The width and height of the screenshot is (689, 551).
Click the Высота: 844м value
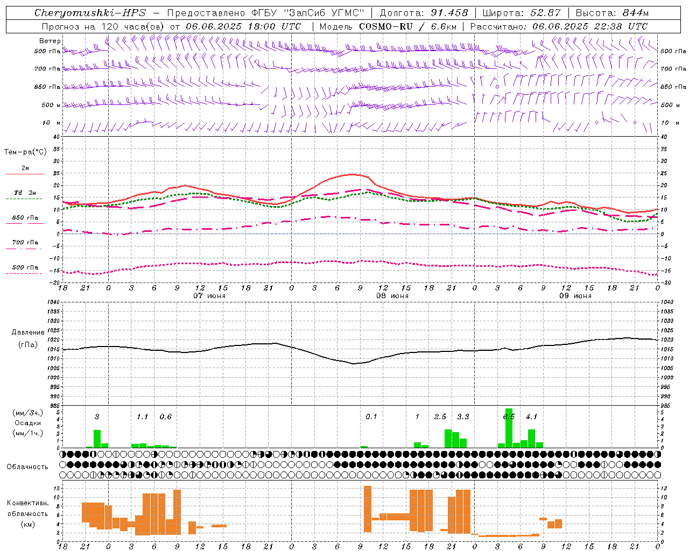[612, 13]
